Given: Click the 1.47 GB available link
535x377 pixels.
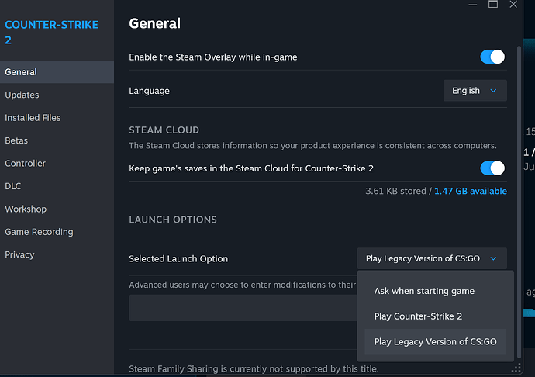Looking at the screenshot, I should click(x=471, y=191).
